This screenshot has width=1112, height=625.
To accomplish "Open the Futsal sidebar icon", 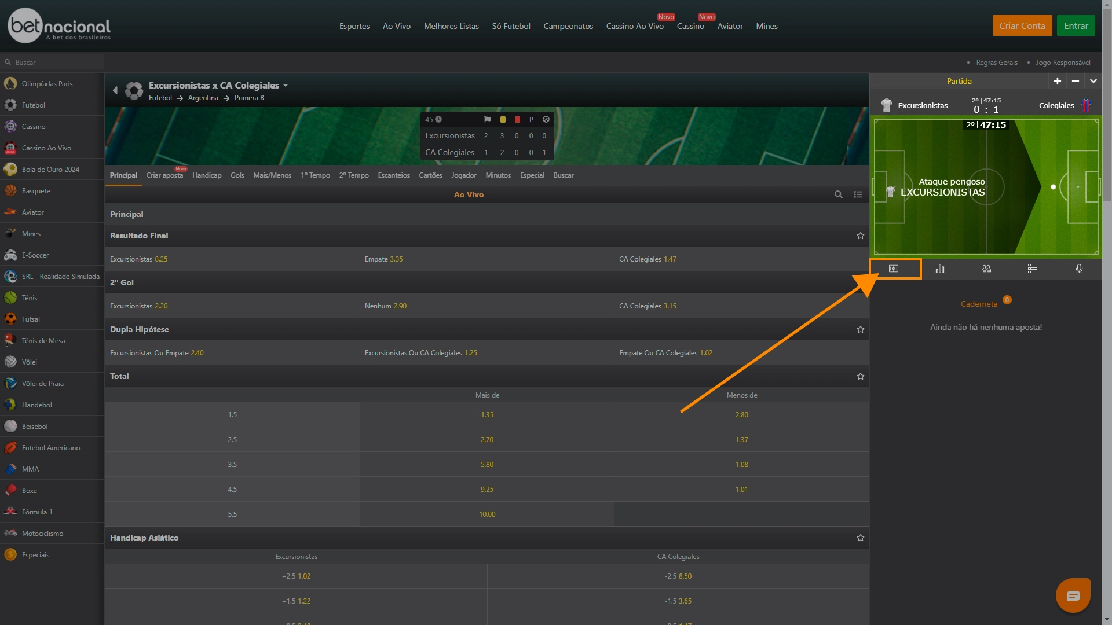I will [10, 319].
